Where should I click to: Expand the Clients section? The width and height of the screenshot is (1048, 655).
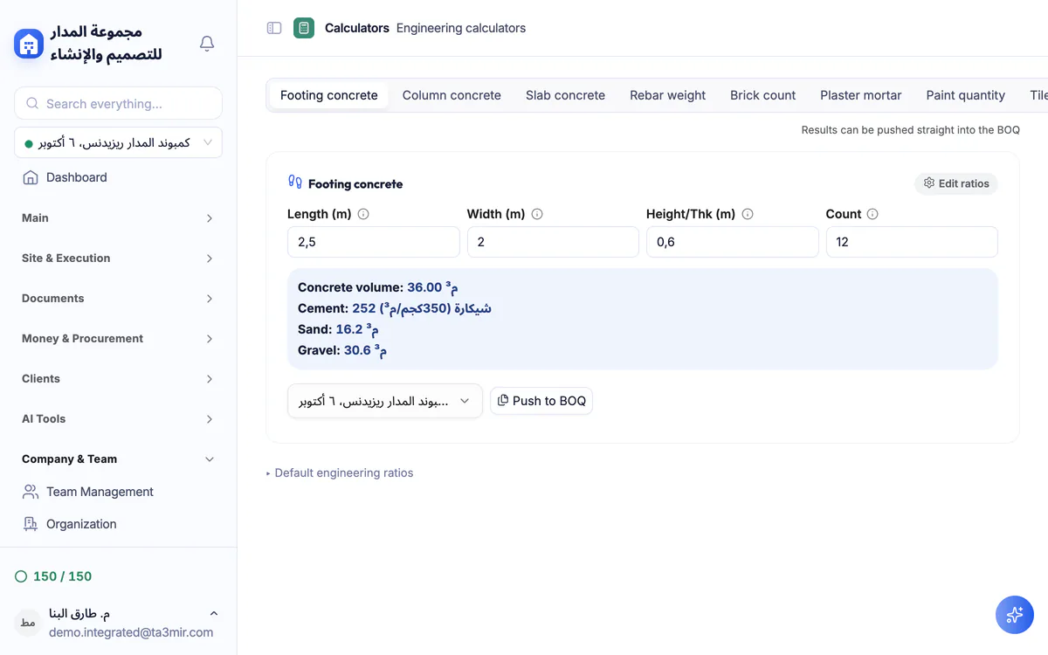[x=118, y=379]
